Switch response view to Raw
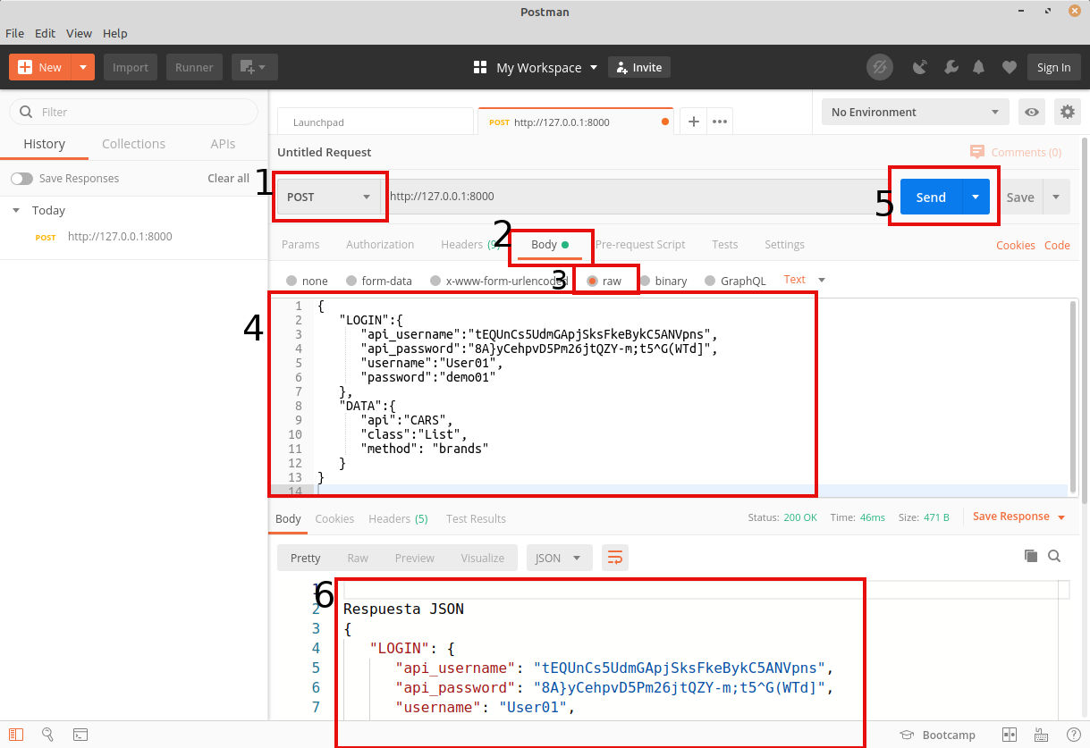Screen dimensions: 1090x748 coord(358,558)
